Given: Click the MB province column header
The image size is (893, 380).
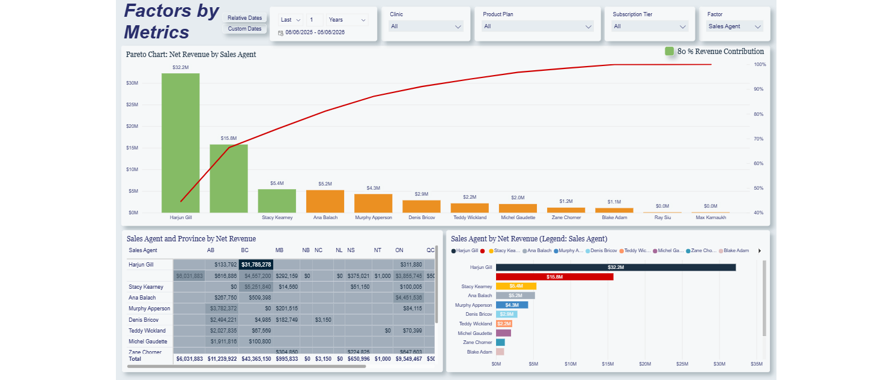Looking at the screenshot, I should click(279, 250).
